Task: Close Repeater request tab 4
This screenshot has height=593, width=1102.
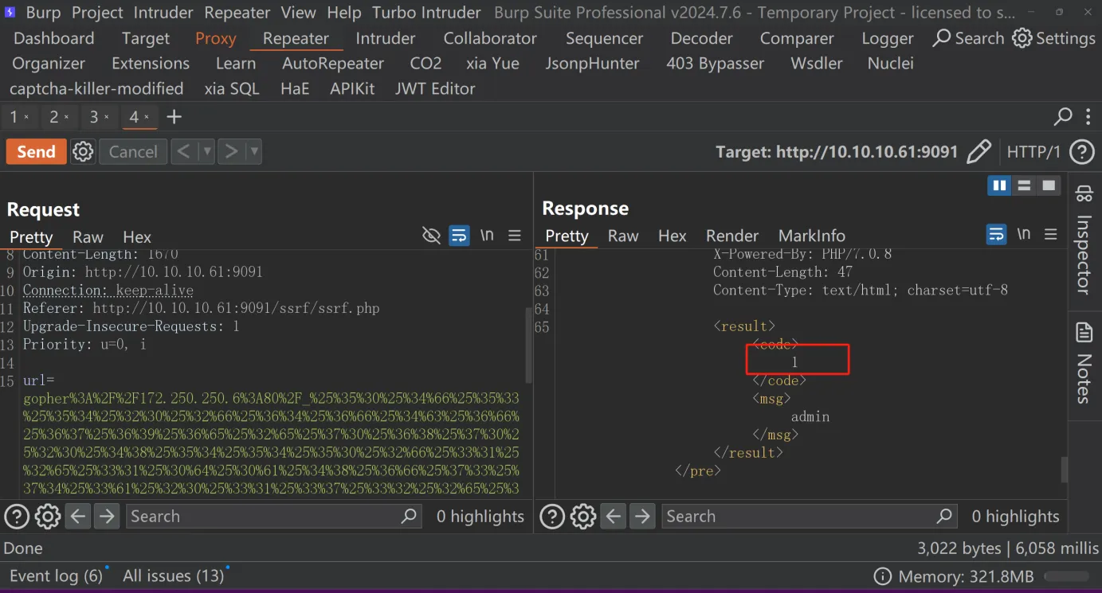Action: coord(147,117)
